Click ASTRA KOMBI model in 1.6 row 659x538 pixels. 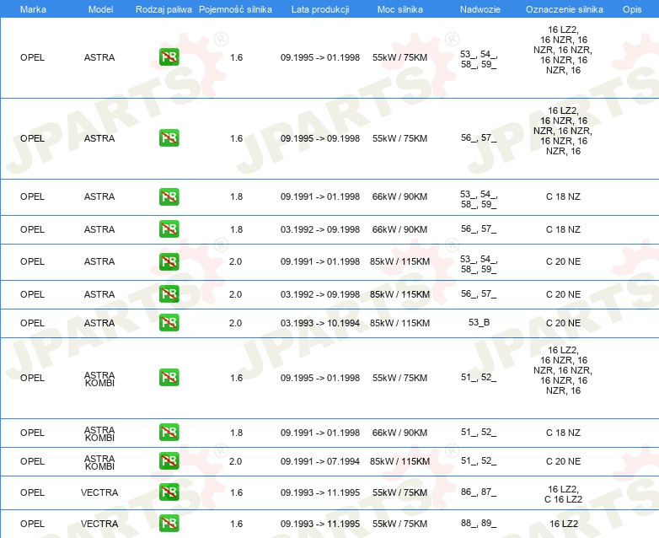coord(99,379)
